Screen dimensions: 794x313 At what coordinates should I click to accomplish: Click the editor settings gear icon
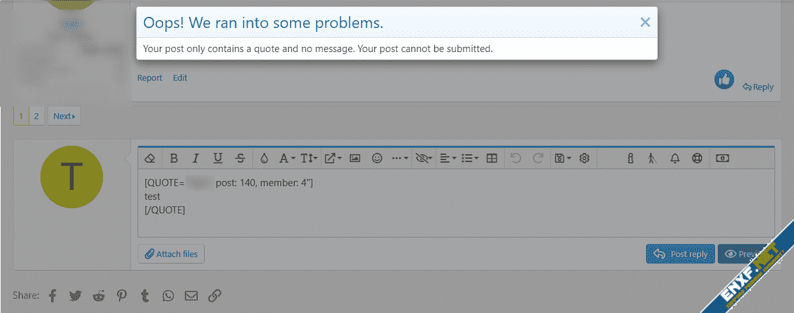(x=584, y=158)
